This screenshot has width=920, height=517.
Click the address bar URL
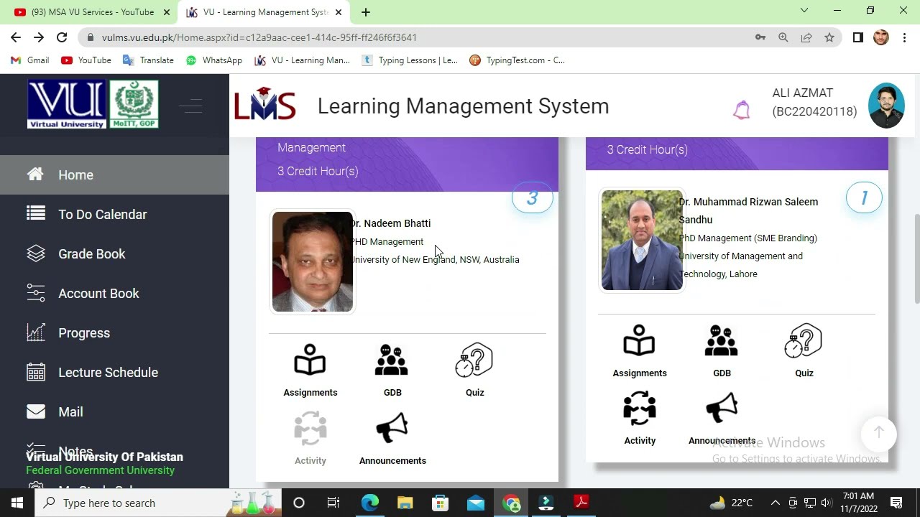pos(259,37)
